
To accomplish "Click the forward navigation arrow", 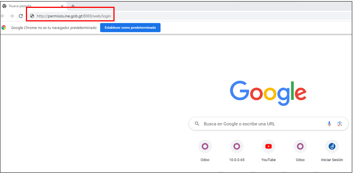I will [12, 16].
